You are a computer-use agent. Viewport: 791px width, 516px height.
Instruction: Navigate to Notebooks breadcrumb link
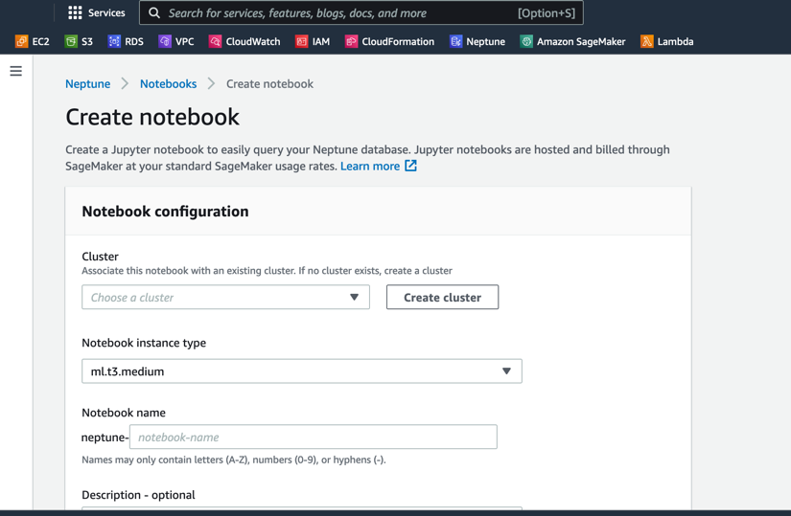click(x=168, y=84)
